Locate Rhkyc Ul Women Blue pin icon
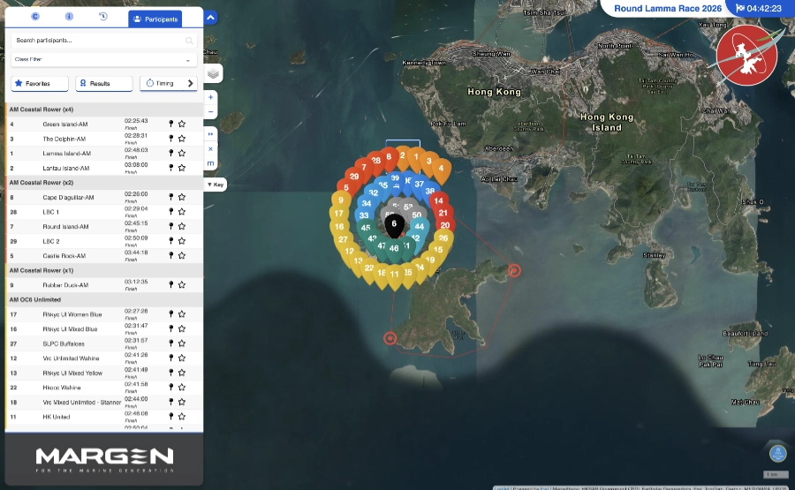 coord(170,314)
